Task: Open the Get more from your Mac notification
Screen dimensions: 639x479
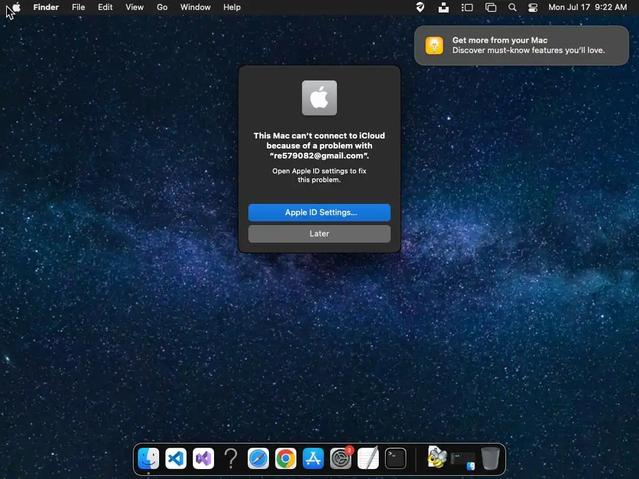Action: 521,45
